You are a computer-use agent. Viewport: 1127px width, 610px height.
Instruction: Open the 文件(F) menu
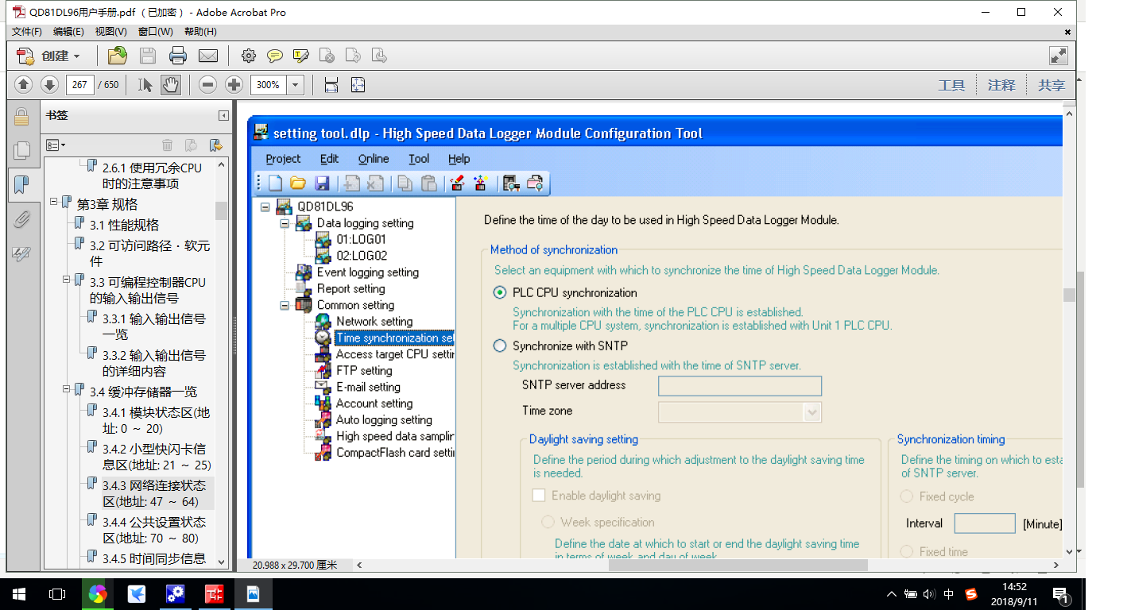[27, 32]
